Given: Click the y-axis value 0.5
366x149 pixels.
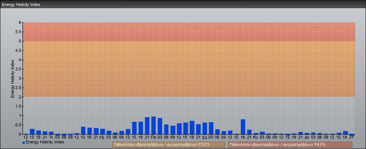Looking at the screenshot, I should click(x=18, y=125).
